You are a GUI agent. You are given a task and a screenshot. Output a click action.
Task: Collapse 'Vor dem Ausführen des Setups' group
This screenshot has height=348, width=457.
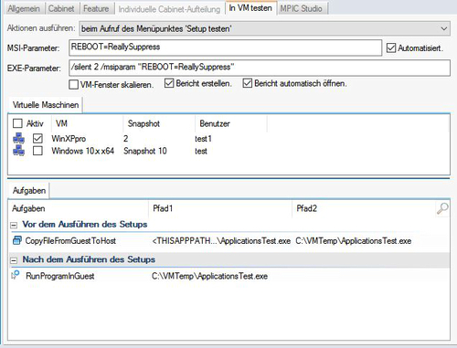coord(14,226)
